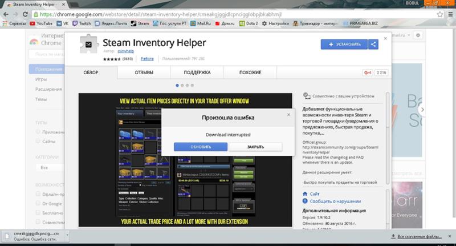Select second screenshot carousel dot
Screen dimensions: 456x246
pos(182,85)
